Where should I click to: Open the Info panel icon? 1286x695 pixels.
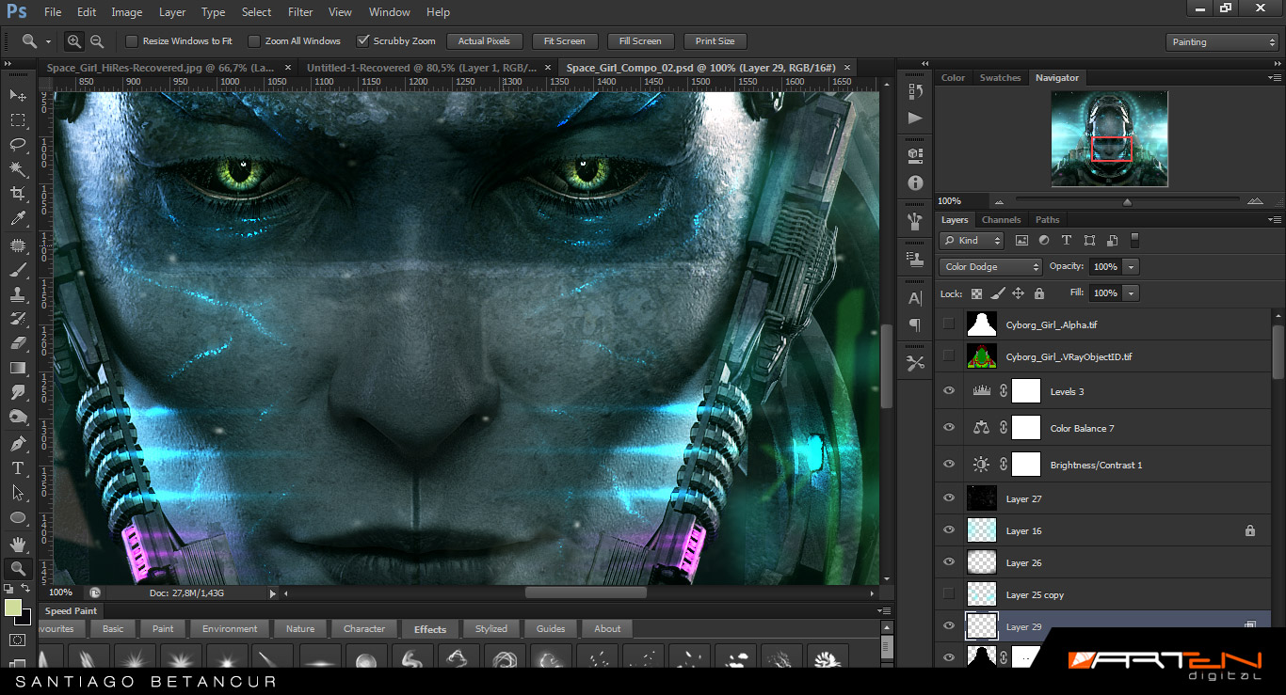(x=915, y=183)
